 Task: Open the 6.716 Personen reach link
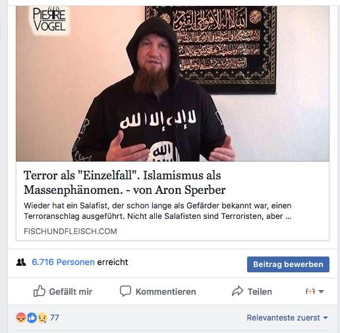click(x=63, y=262)
